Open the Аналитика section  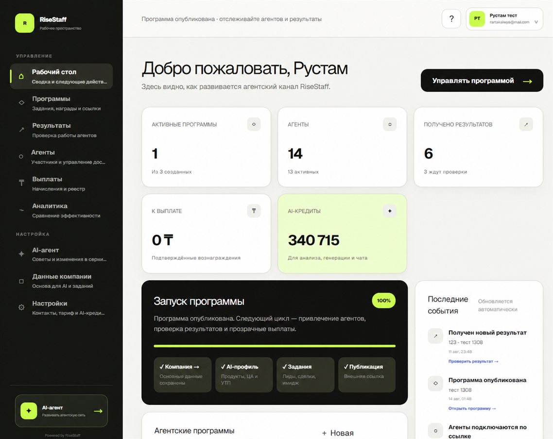coord(61,210)
